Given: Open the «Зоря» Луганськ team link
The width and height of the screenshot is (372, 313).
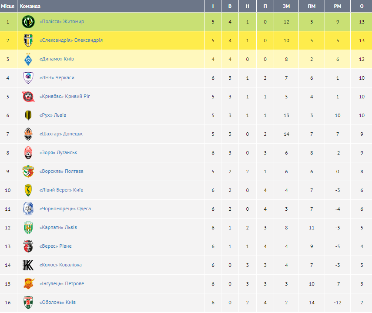Looking at the screenshot, I should tap(61, 152).
